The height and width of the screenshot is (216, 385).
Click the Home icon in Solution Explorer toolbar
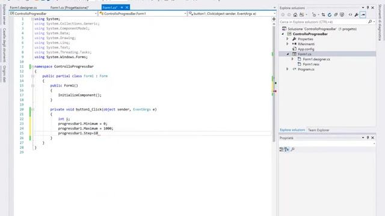(x=295, y=15)
